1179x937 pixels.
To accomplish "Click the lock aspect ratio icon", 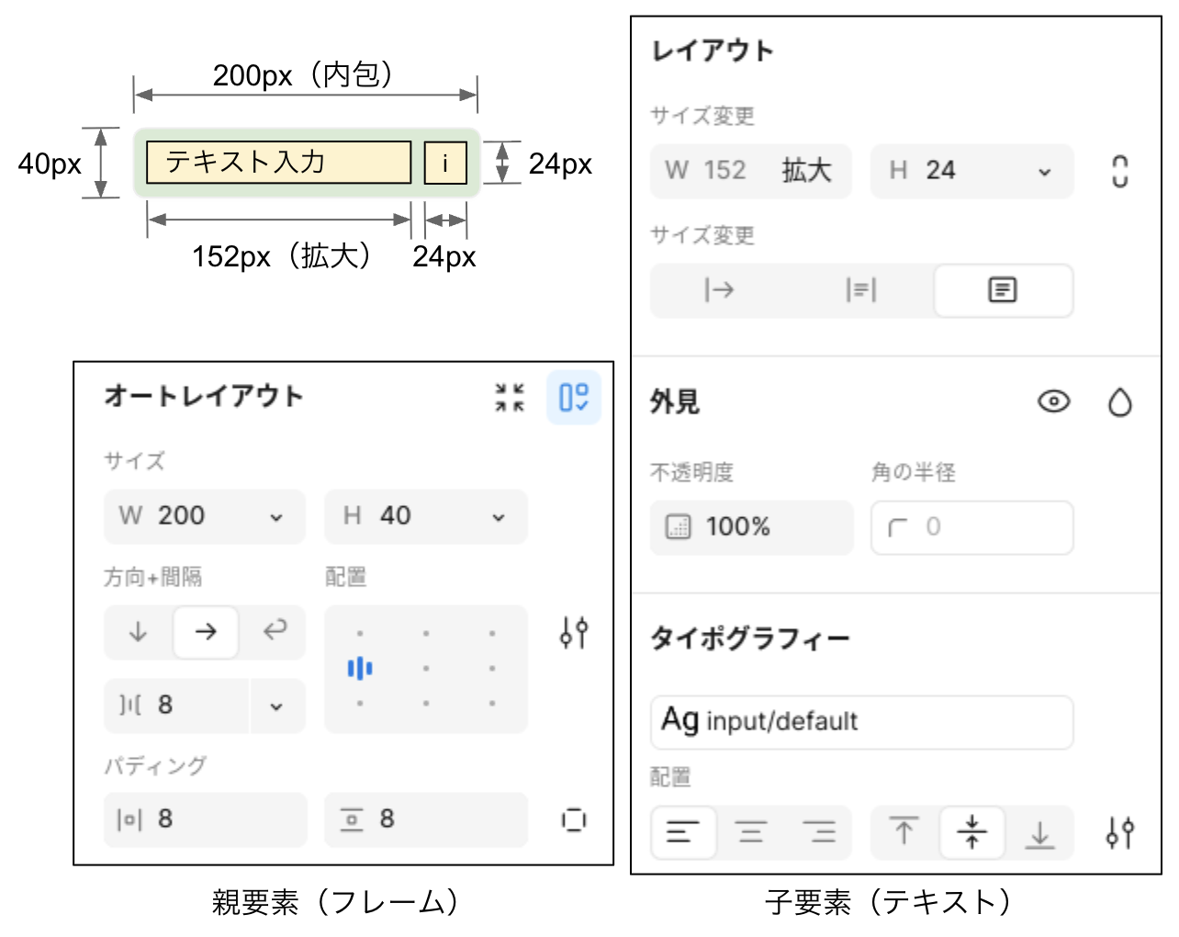I will pos(1119,171).
